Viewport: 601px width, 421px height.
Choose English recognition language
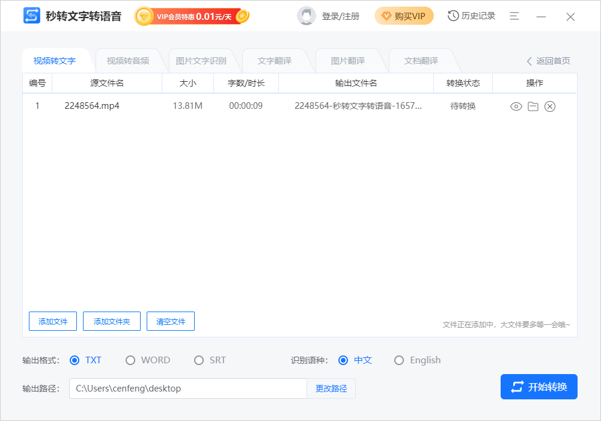pyautogui.click(x=418, y=360)
